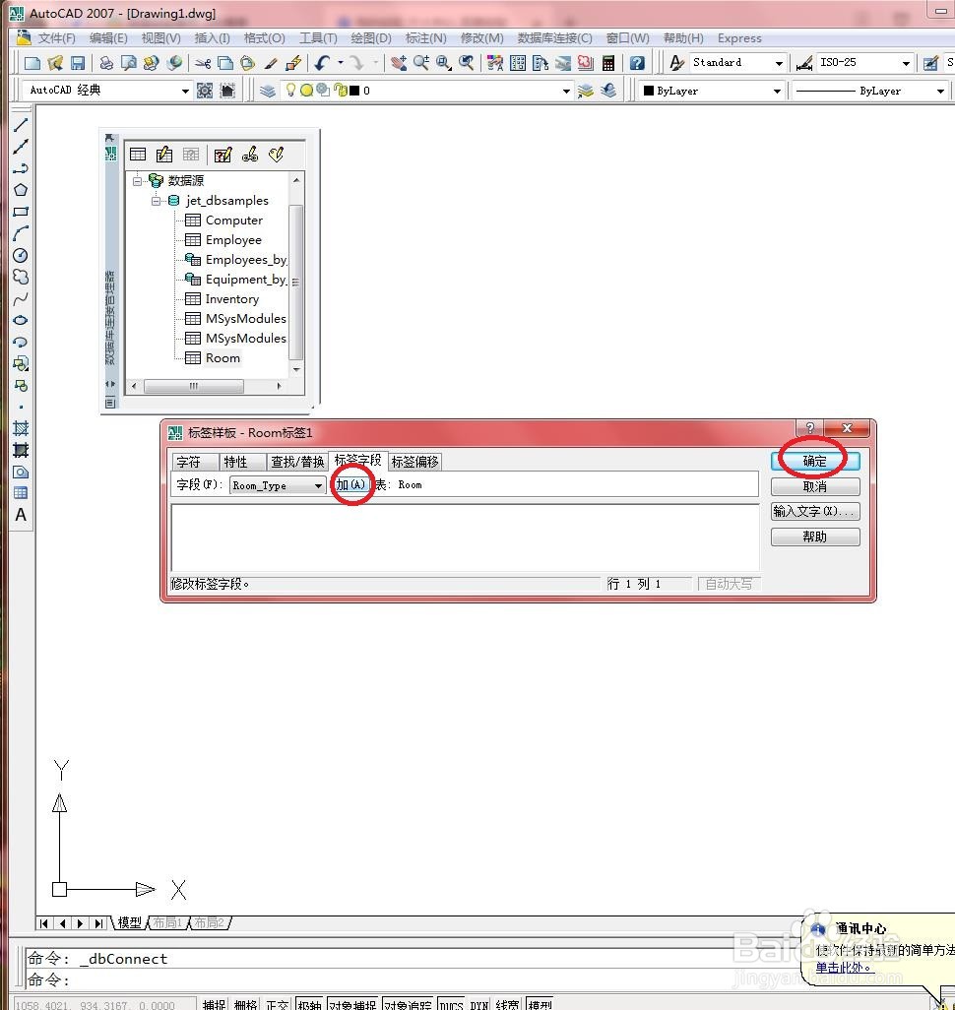Open the ByLayer color dropdown
The width and height of the screenshot is (955, 1010).
777,91
